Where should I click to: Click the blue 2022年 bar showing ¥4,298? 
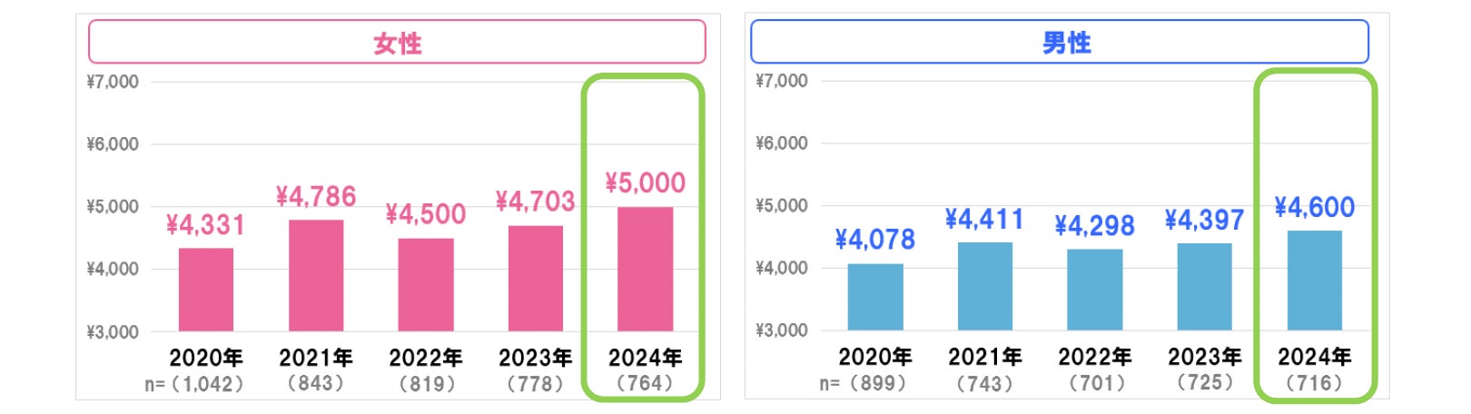tap(1095, 290)
